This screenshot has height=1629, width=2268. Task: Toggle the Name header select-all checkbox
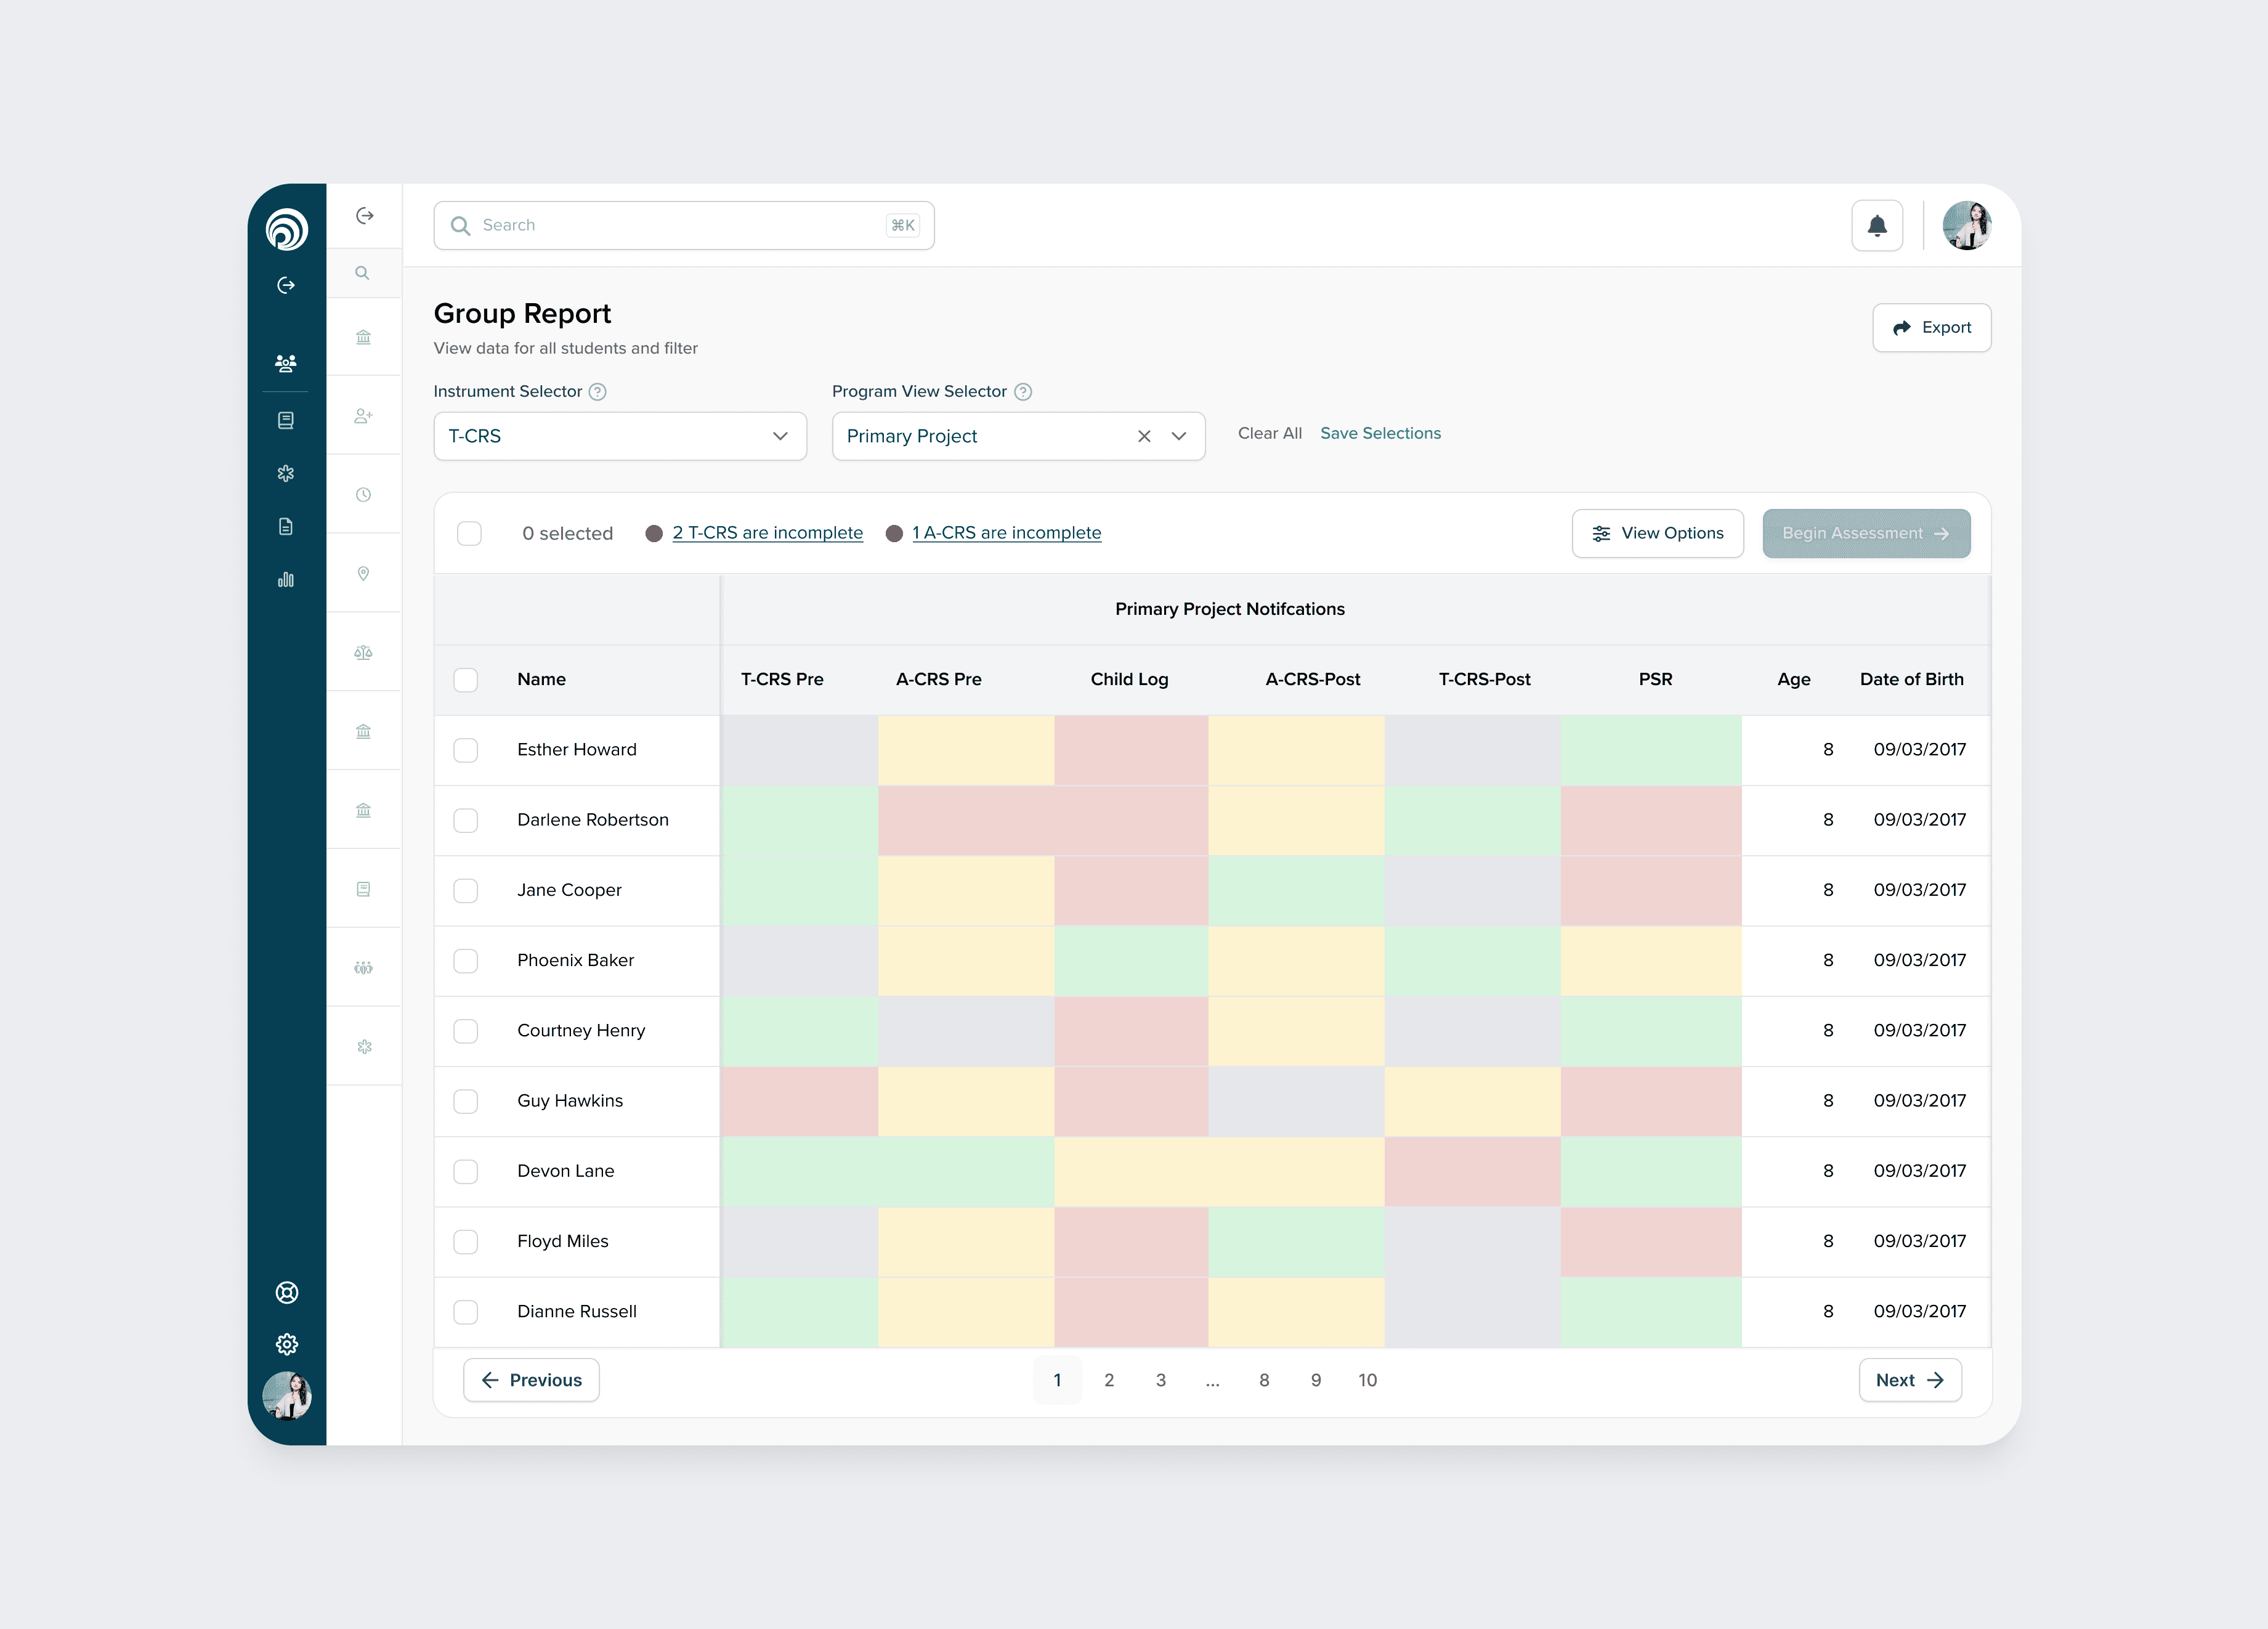(466, 680)
